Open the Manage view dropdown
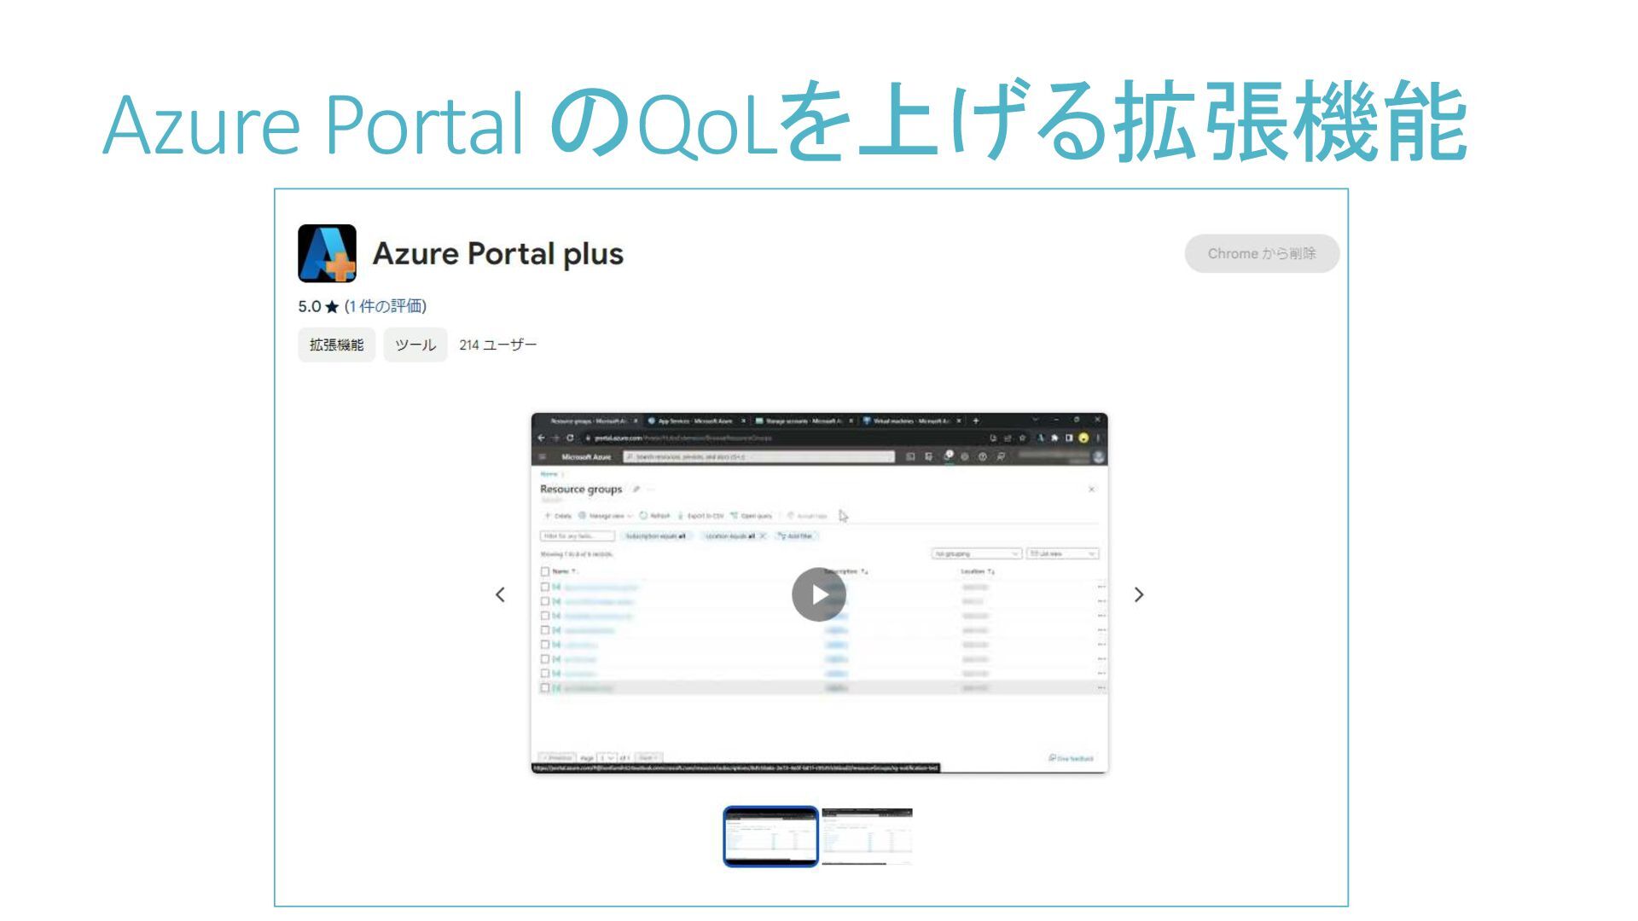This screenshot has height=921, width=1638. click(606, 515)
